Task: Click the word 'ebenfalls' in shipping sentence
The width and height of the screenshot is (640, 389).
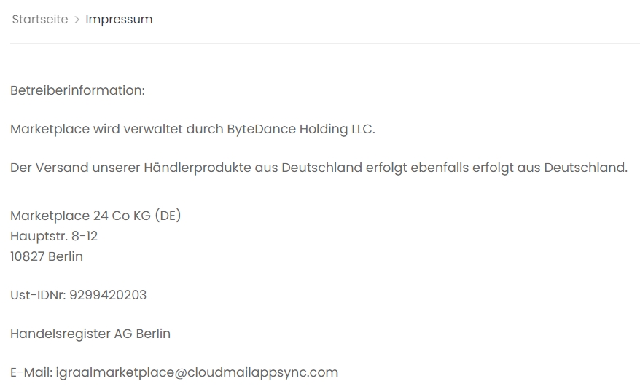Action: pos(440,168)
